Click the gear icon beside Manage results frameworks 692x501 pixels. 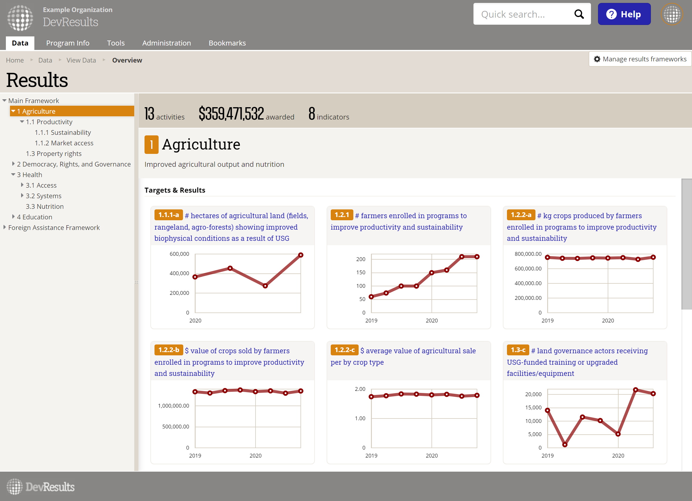pyautogui.click(x=597, y=59)
